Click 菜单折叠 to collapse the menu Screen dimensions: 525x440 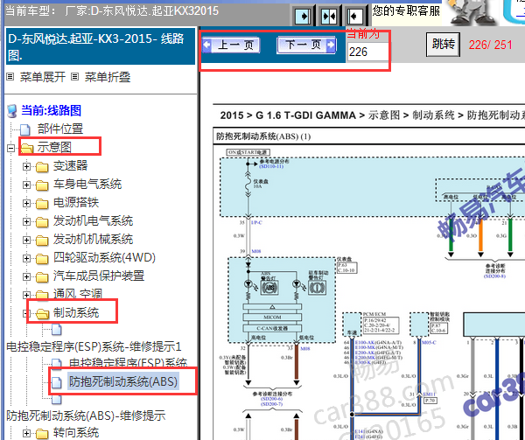(x=108, y=77)
